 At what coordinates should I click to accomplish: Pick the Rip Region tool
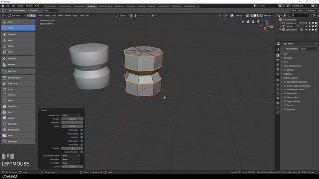18,141
